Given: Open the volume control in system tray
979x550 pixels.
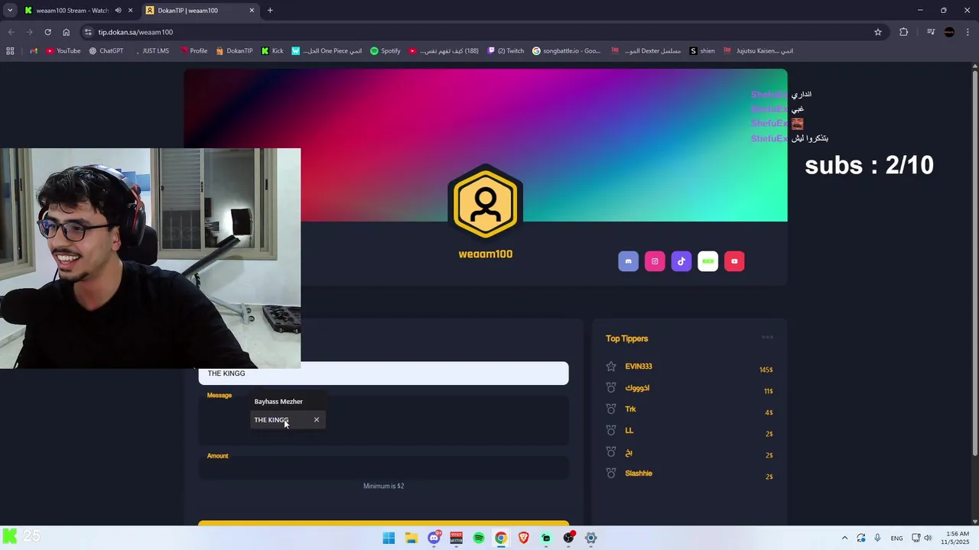Looking at the screenshot, I should [928, 538].
